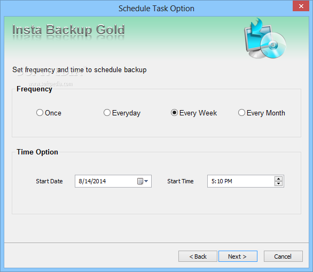Click the Frequency group heading

pos(34,89)
